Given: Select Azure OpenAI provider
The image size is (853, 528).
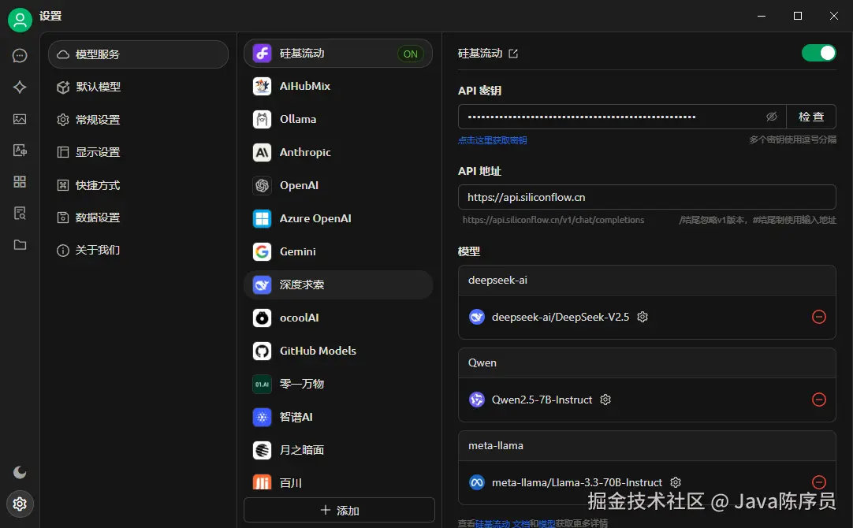Looking at the screenshot, I should [x=338, y=218].
